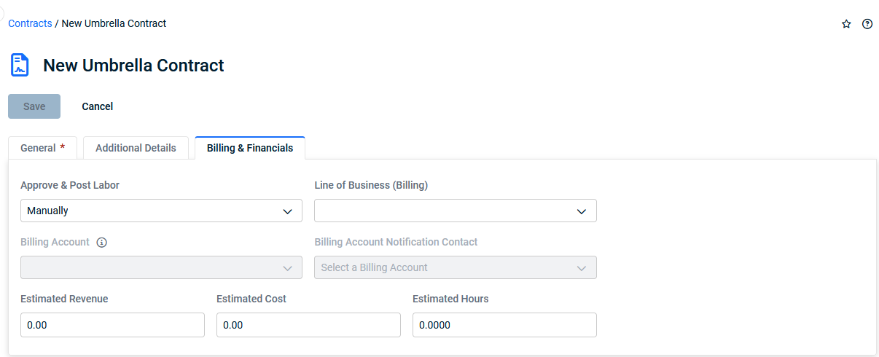Click New Umbrella Contract text in breadcrumb
The width and height of the screenshot is (879, 357).
tap(114, 23)
